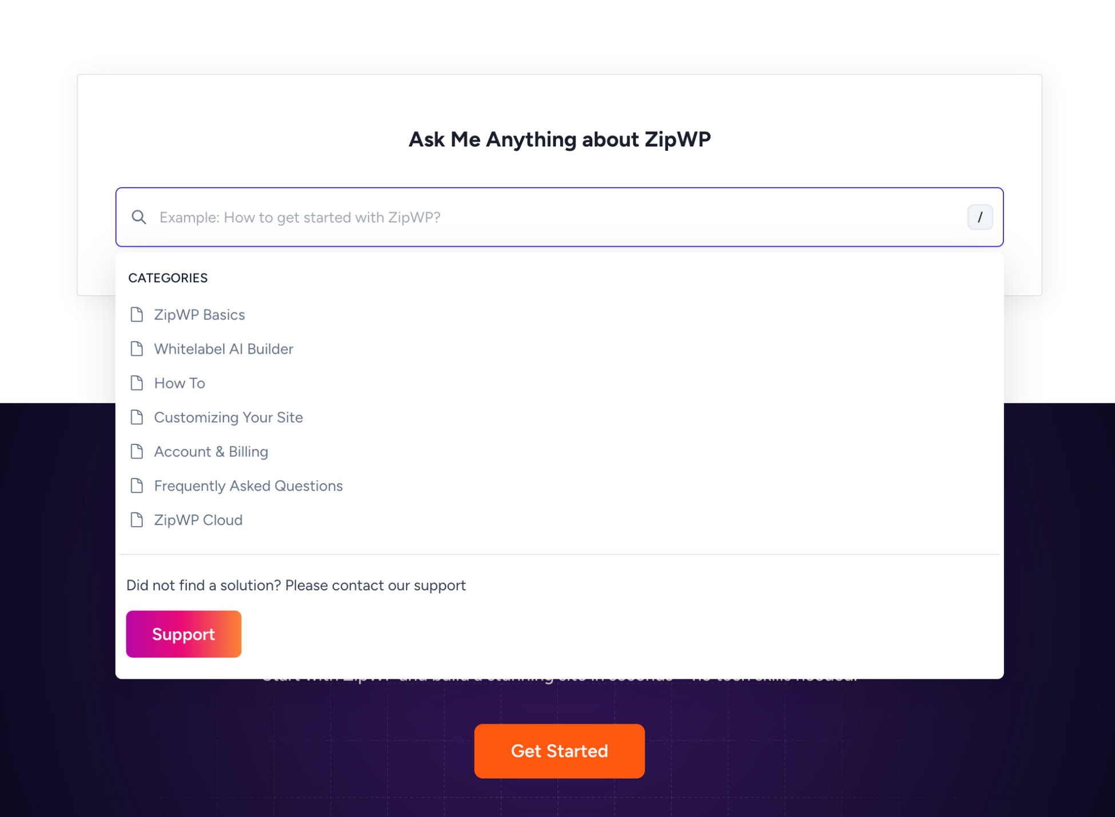Click the document icon beside ZipWP Cloud
1115x817 pixels.
(x=137, y=520)
